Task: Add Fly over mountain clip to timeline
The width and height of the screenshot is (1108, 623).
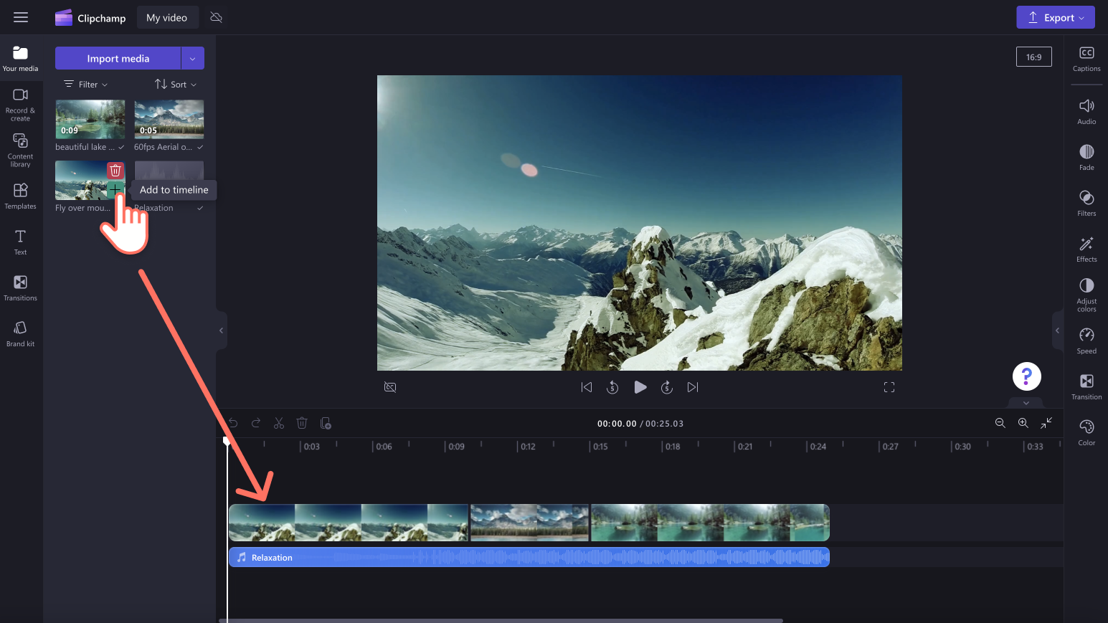Action: (115, 189)
